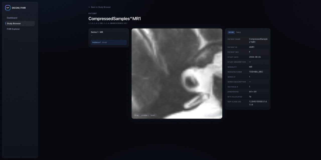Click the Drag window / level hint

pyautogui.click(x=145, y=115)
